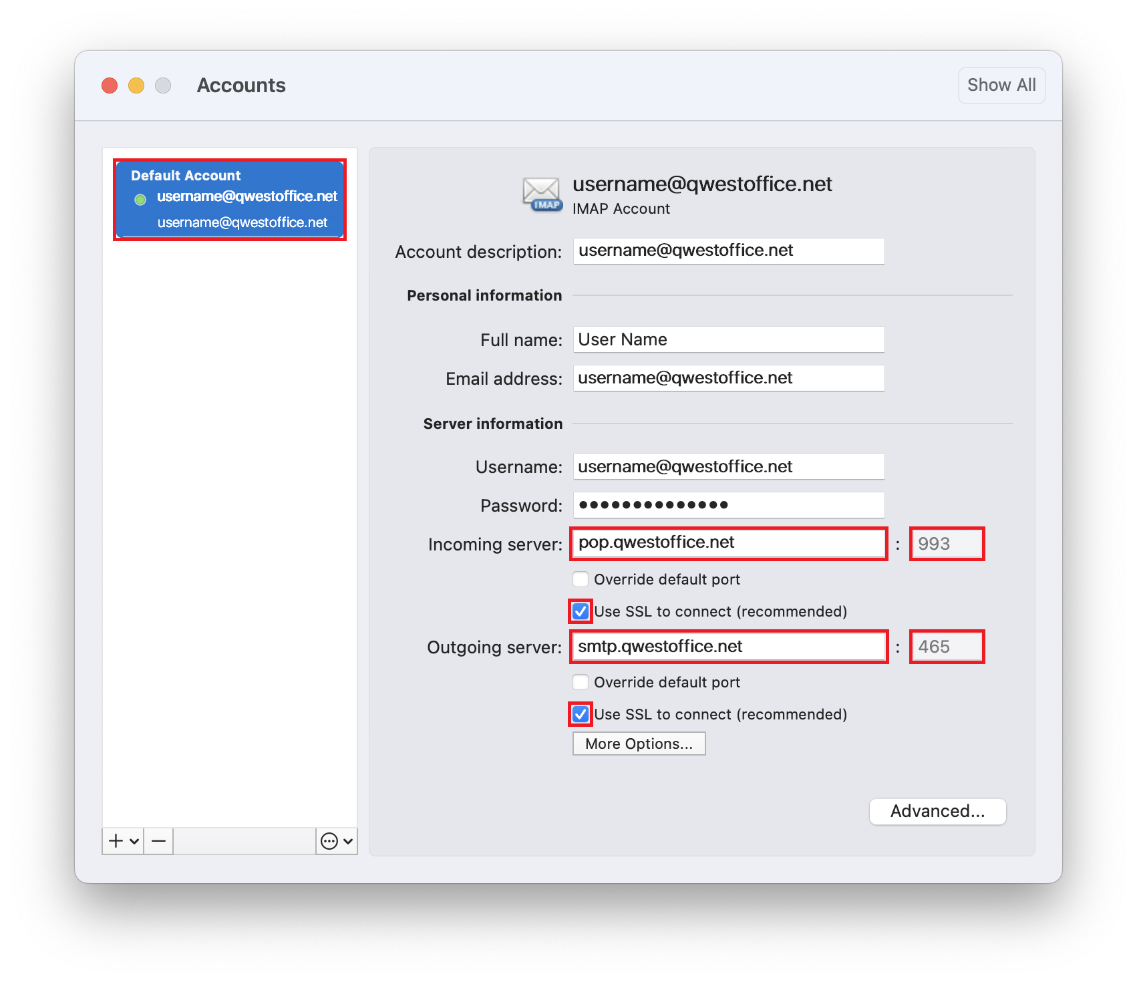
Task: Minimize the window using yellow button
Action: click(x=136, y=86)
